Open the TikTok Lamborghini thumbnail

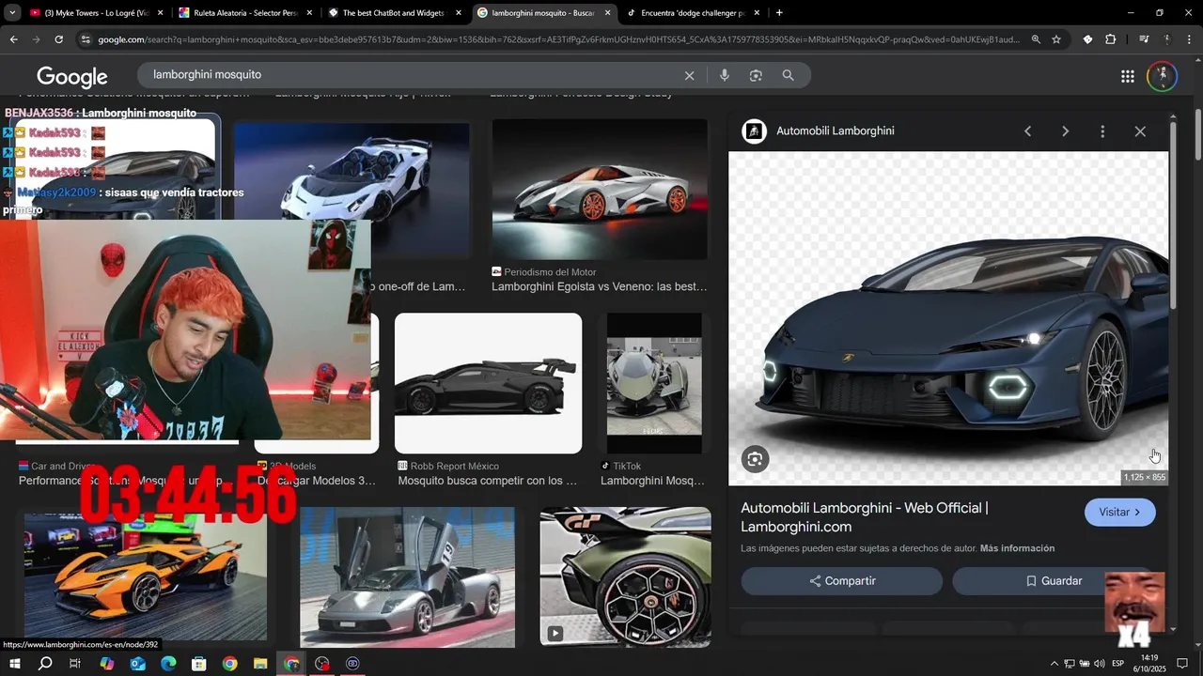(x=654, y=383)
